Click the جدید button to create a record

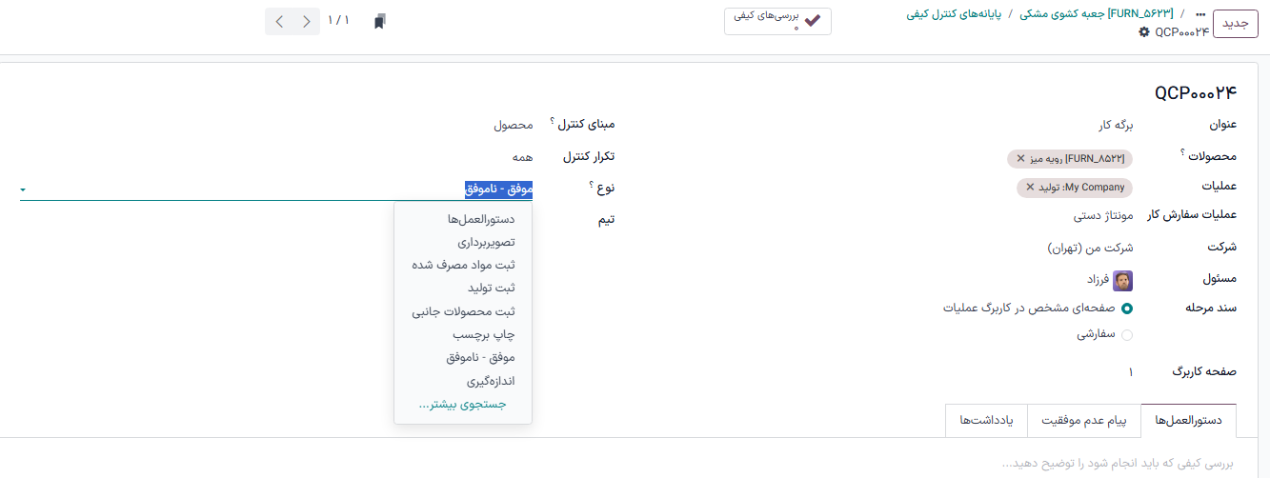point(1235,25)
